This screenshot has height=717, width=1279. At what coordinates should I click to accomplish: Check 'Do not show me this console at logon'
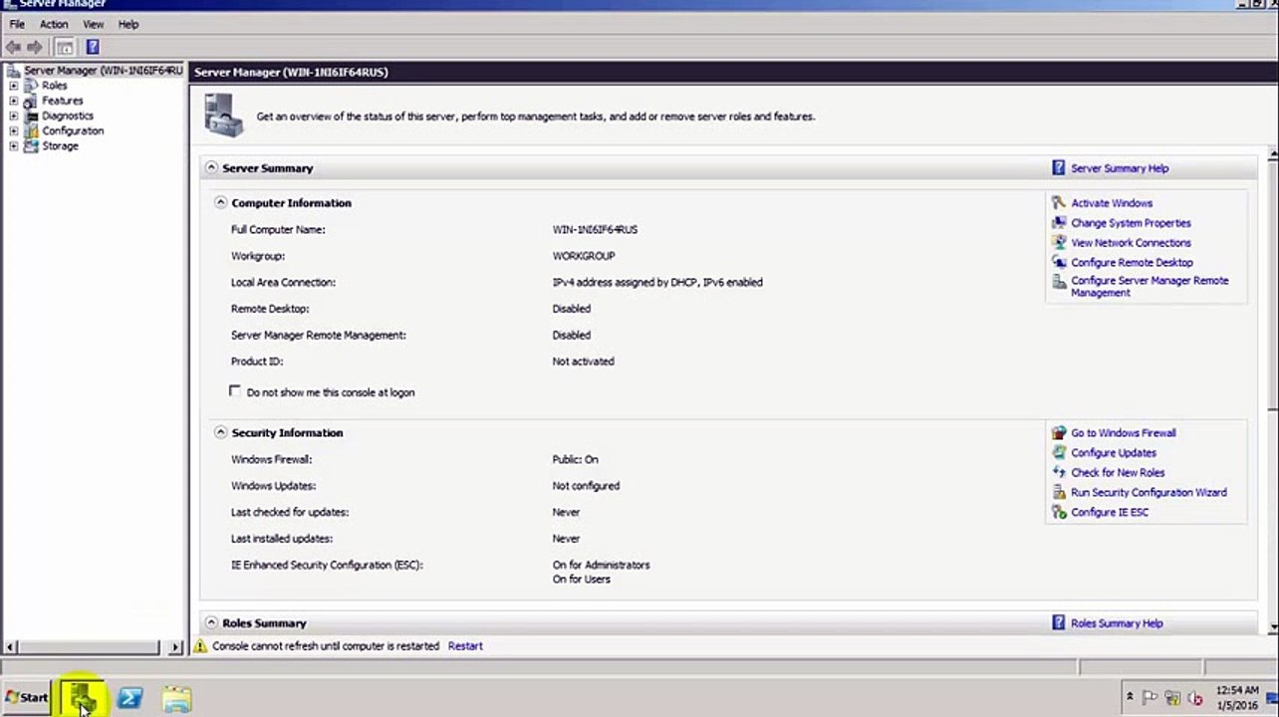pyautogui.click(x=235, y=391)
